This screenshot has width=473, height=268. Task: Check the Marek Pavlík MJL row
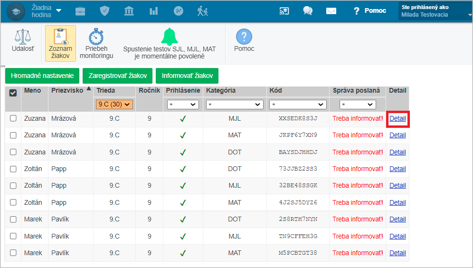[13, 236]
